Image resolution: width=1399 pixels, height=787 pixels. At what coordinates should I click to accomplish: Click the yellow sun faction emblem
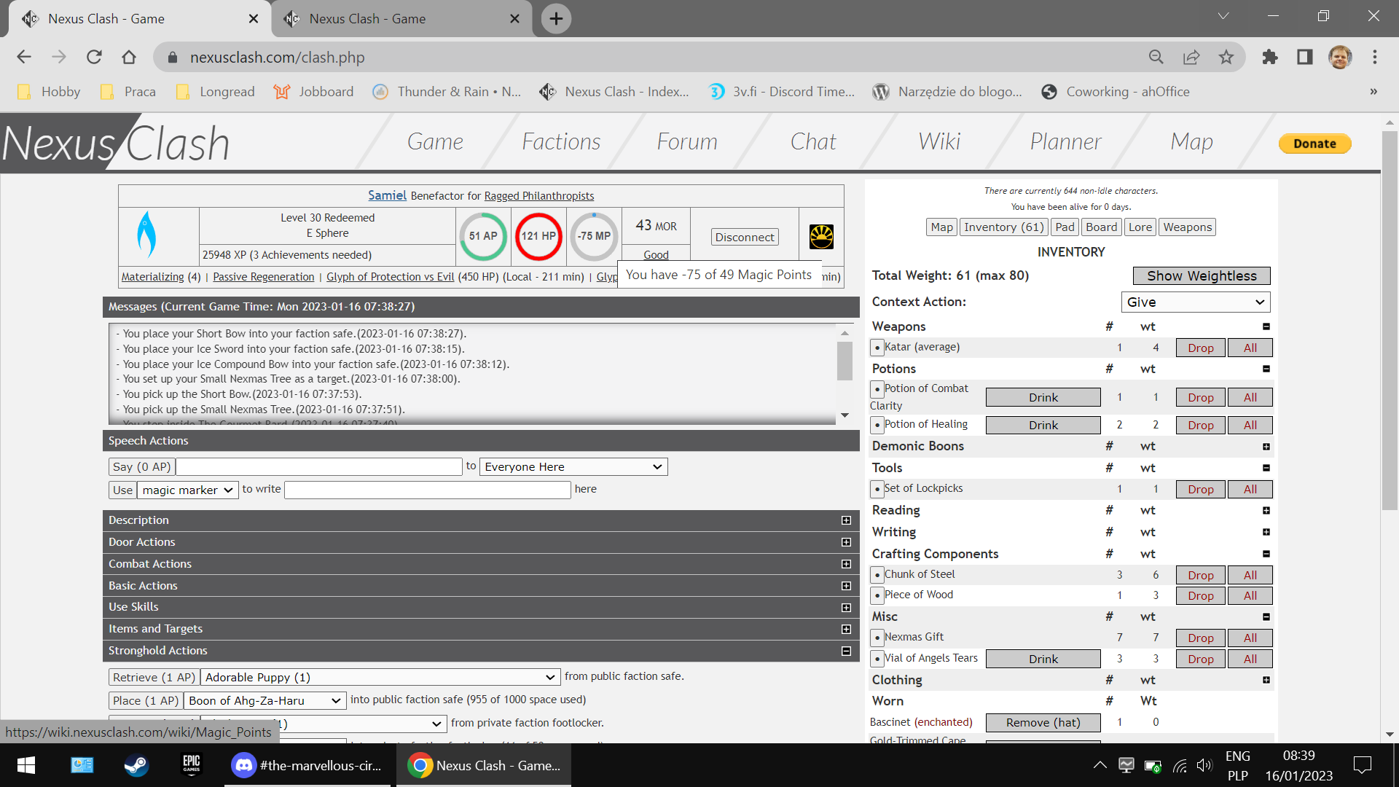pos(821,237)
